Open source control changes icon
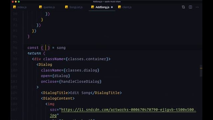The image size is (213, 120). point(183,7)
